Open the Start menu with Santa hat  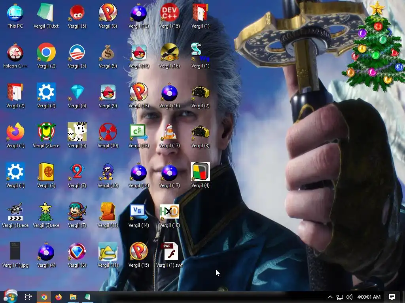10,297
